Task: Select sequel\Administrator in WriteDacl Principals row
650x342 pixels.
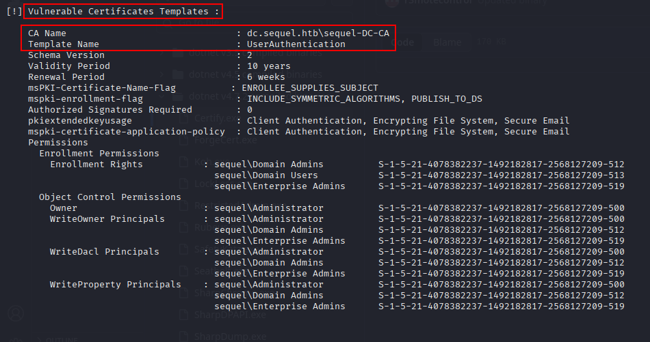Action: [269, 251]
